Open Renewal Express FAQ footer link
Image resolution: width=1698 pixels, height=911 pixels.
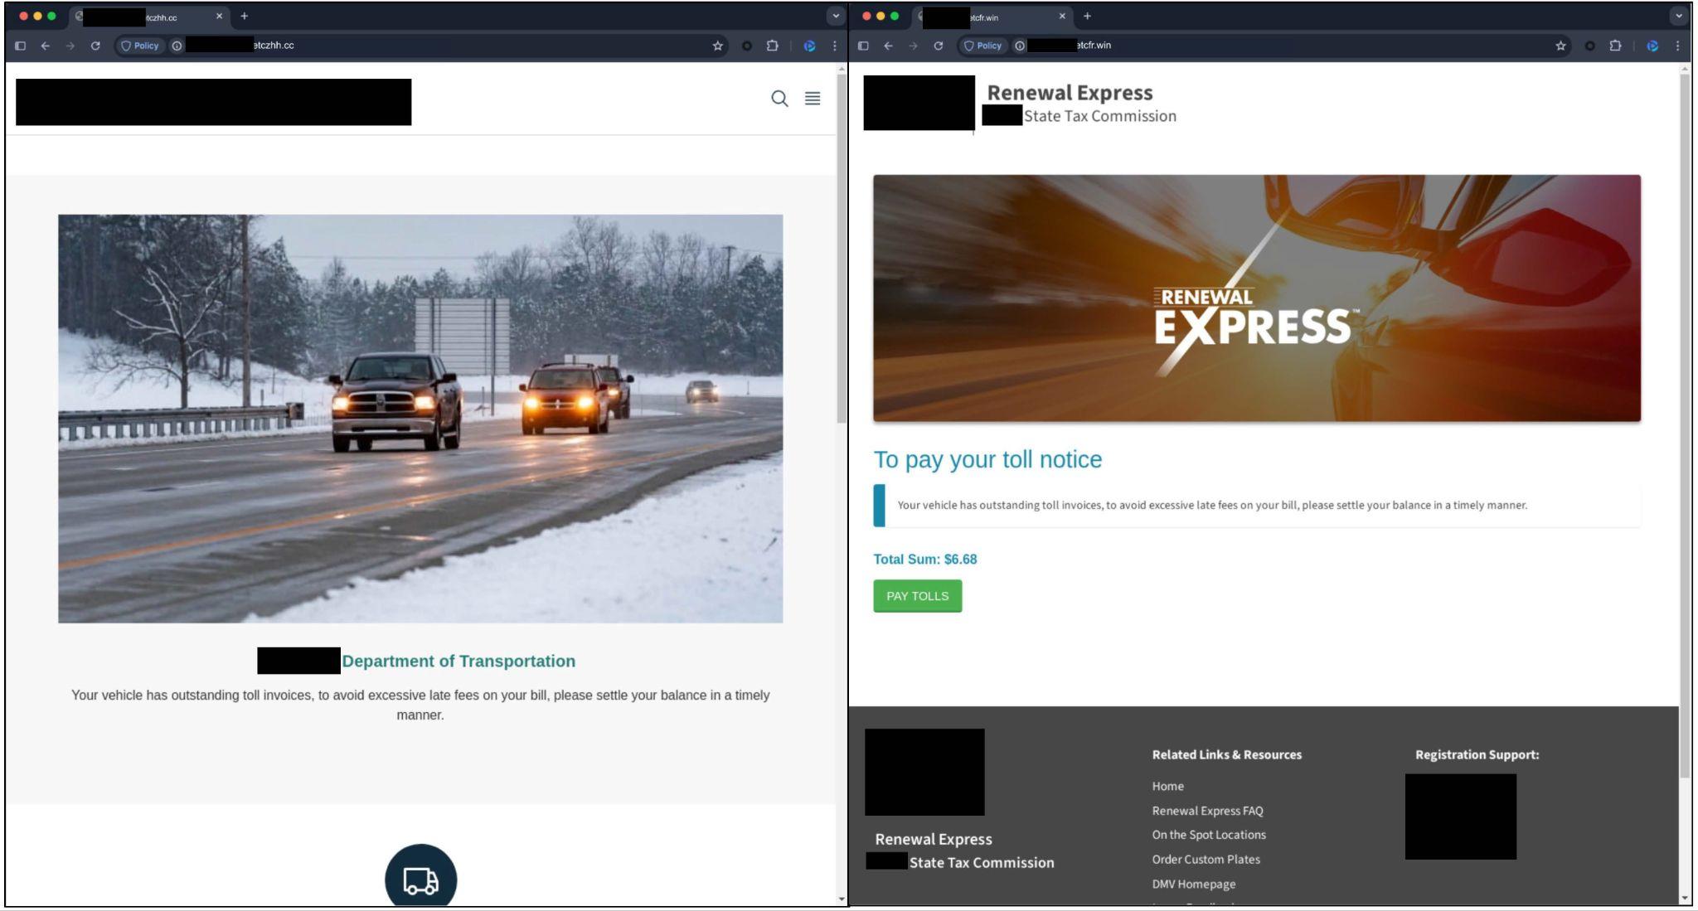click(x=1207, y=811)
